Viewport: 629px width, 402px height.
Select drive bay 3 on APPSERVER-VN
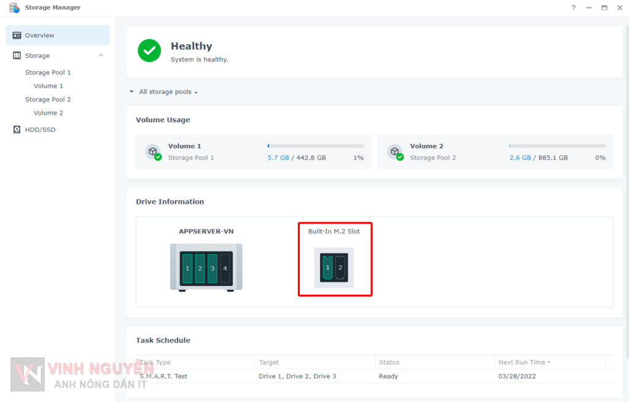pos(213,269)
